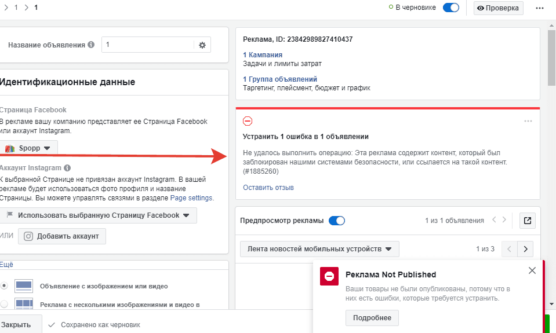Image resolution: width=556 pixels, height=333 pixels.
Task: Open the 1 Кампания link
Action: 263,54
